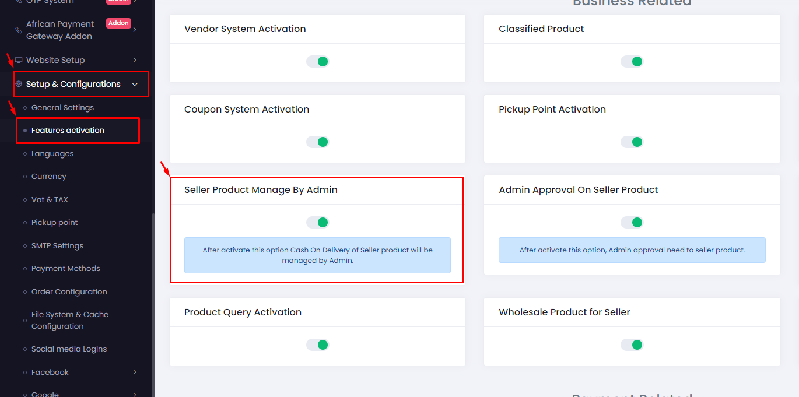Viewport: 799px width, 397px height.
Task: Click the bullet icon beside Features activation
Action: click(x=24, y=131)
